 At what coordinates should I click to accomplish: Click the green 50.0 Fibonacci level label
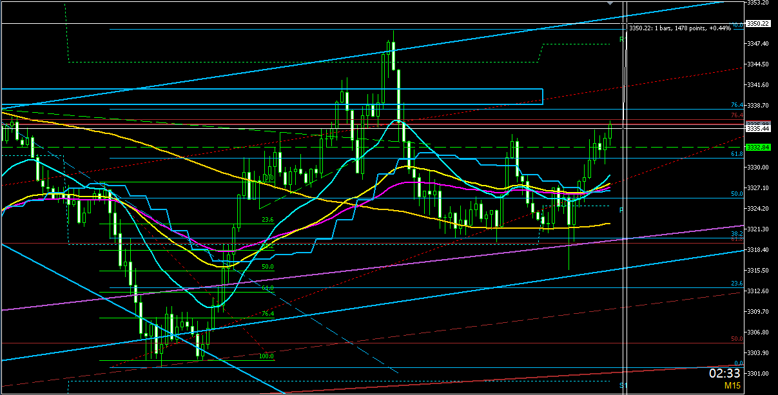coord(267,266)
